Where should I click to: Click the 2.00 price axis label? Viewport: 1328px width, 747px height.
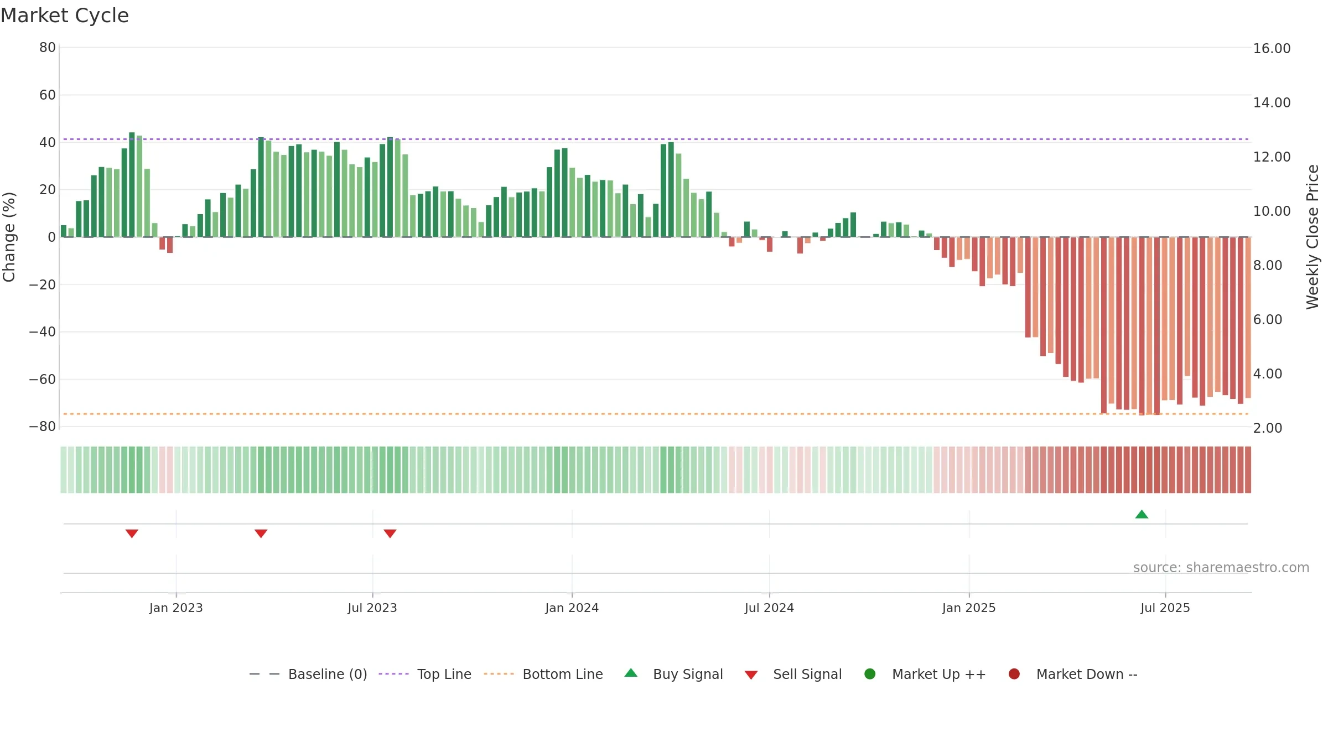[x=1267, y=428]
